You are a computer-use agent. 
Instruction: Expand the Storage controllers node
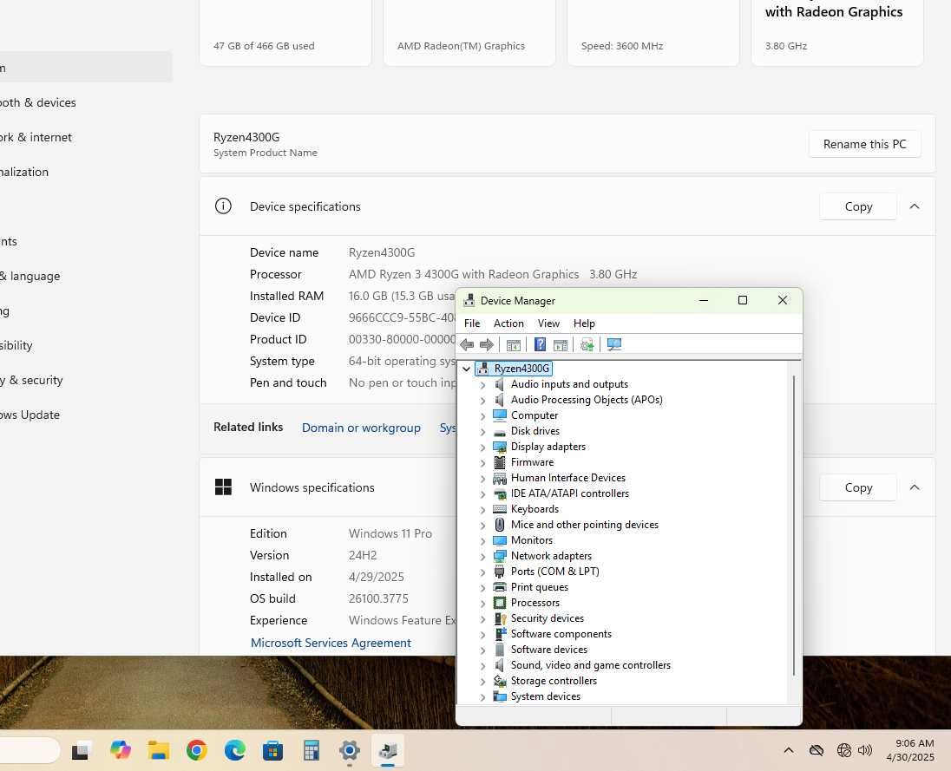point(482,682)
